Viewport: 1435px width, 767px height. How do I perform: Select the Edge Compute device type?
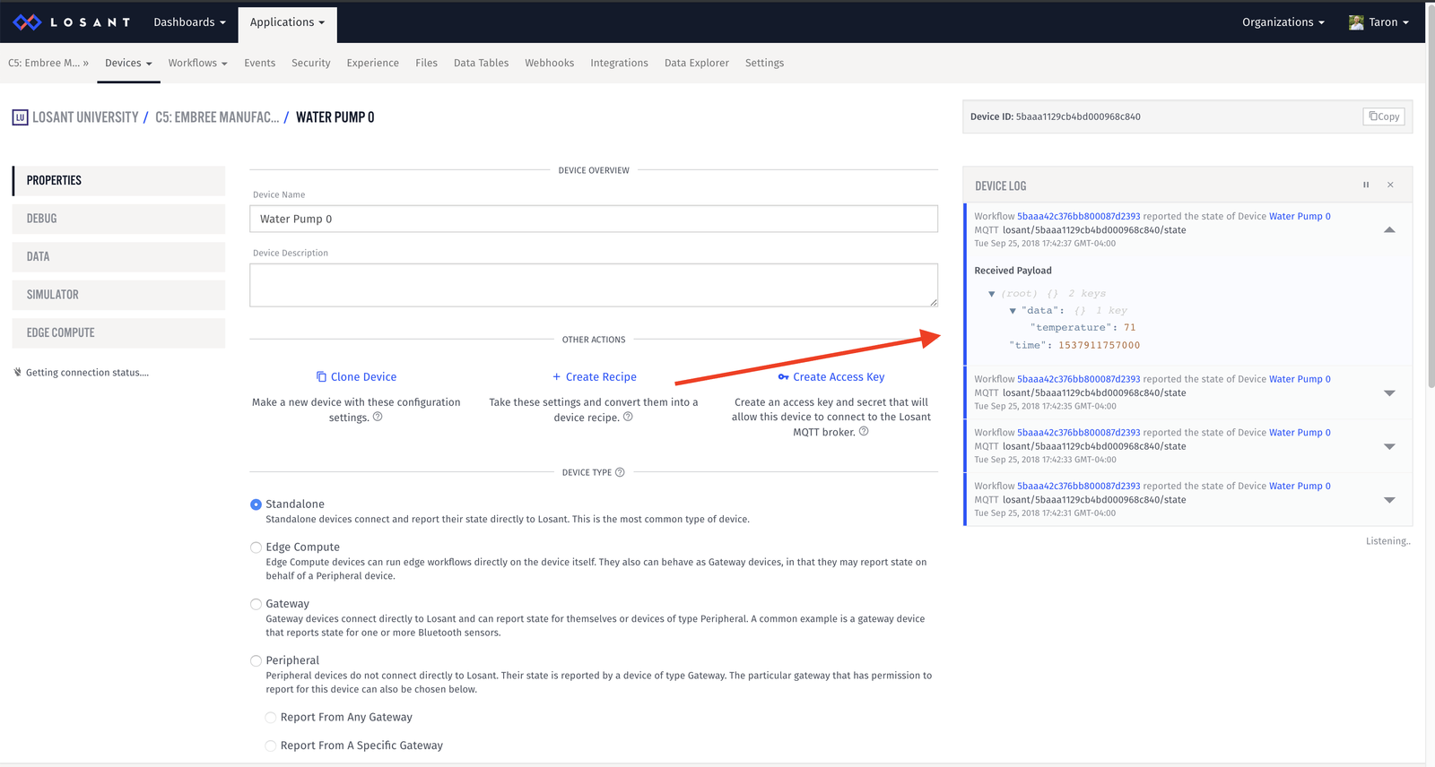point(256,547)
